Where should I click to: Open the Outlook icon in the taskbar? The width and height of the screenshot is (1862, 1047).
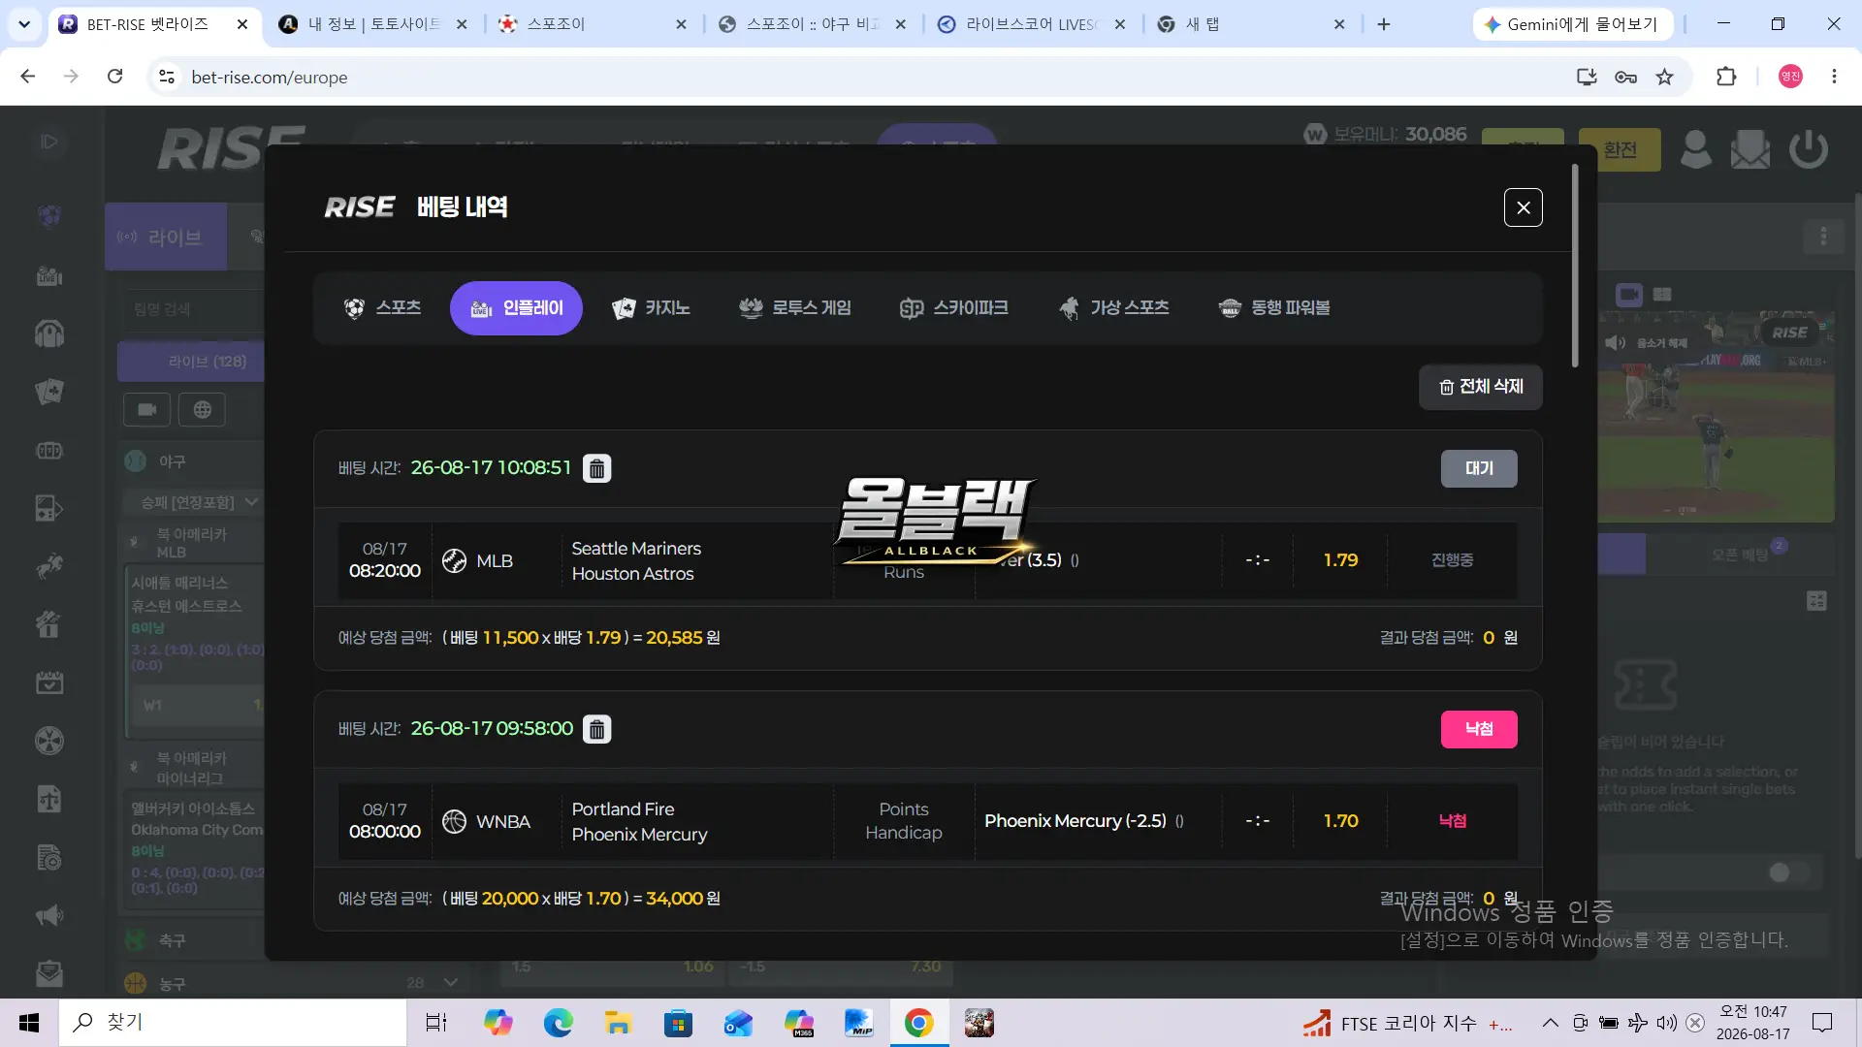[738, 1023]
